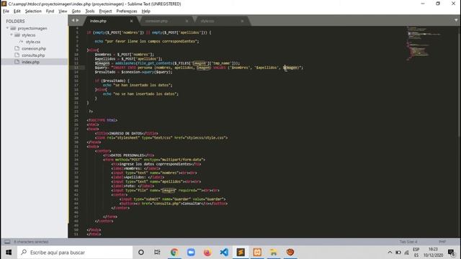461x259 pixels.
Task: Click the characters selected status text
Action: [31, 242]
